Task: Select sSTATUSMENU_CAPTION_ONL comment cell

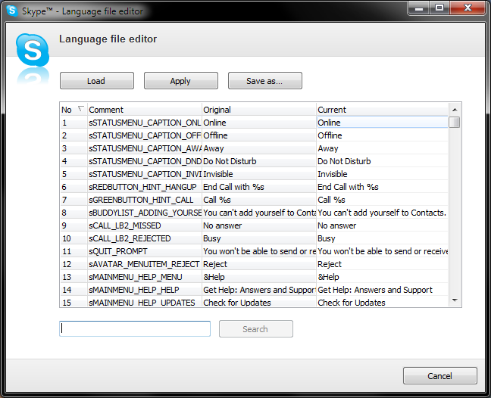Action: click(145, 123)
